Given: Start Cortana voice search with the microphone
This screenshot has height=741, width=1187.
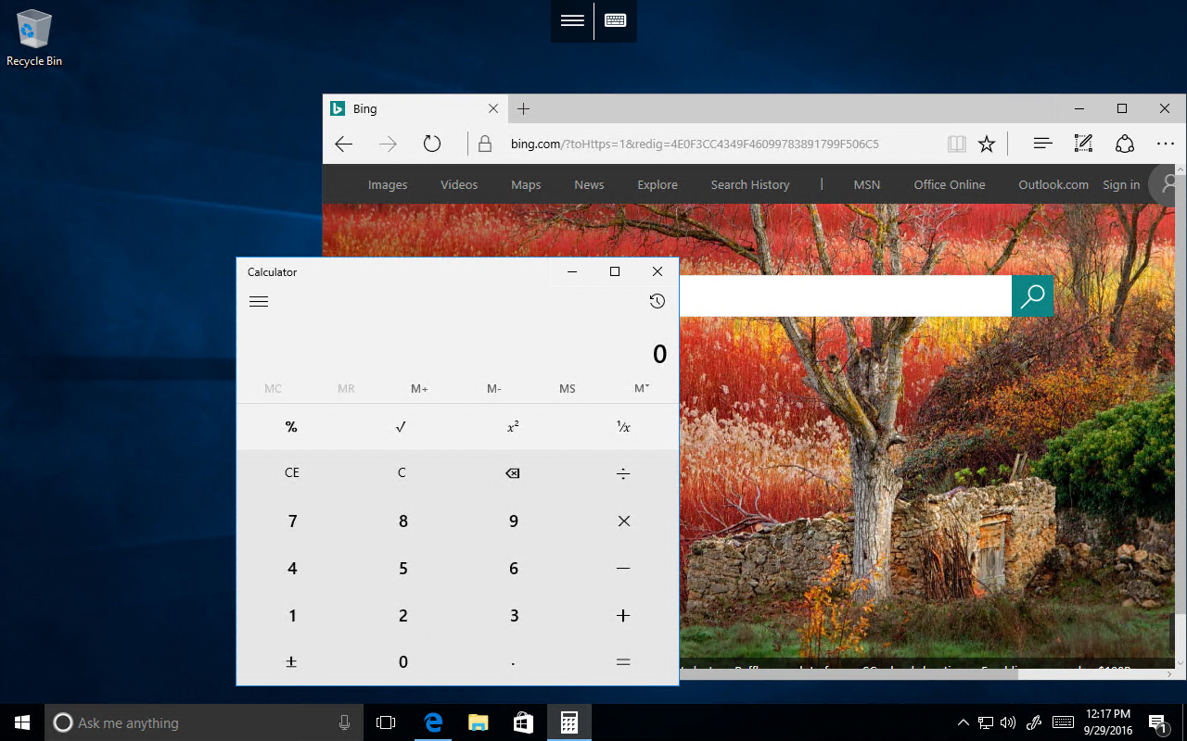Looking at the screenshot, I should 344,722.
